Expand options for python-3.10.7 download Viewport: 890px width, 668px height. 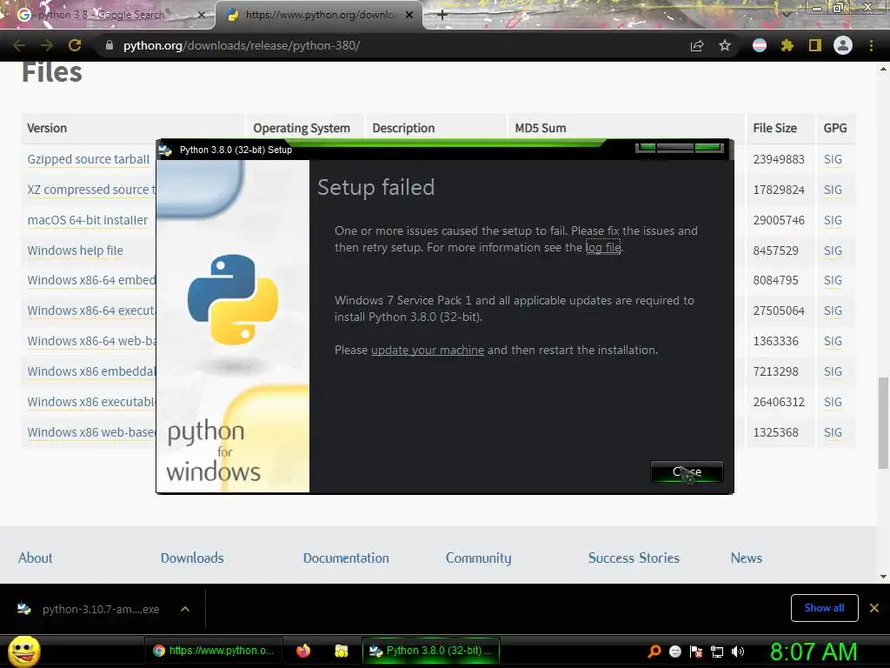[185, 609]
